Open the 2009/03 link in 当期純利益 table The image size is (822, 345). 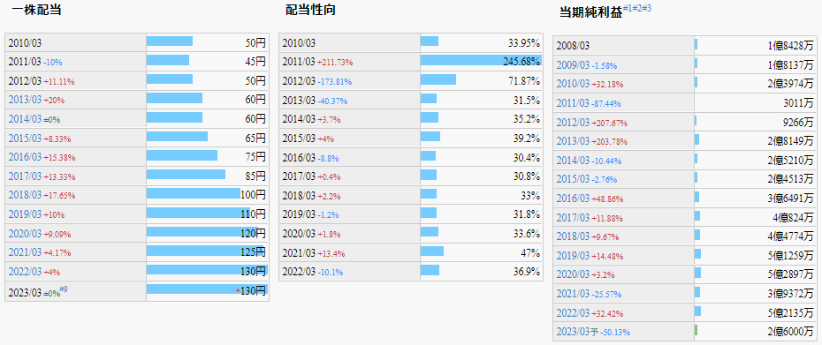(573, 65)
